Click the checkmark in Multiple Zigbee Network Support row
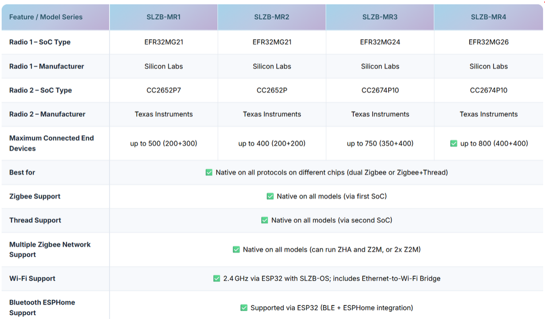The image size is (545, 319). point(236,250)
